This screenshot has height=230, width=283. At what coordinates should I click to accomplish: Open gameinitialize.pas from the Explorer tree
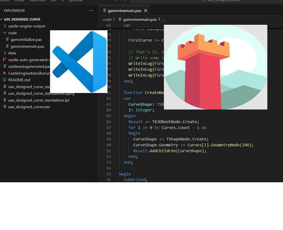pos(26,39)
